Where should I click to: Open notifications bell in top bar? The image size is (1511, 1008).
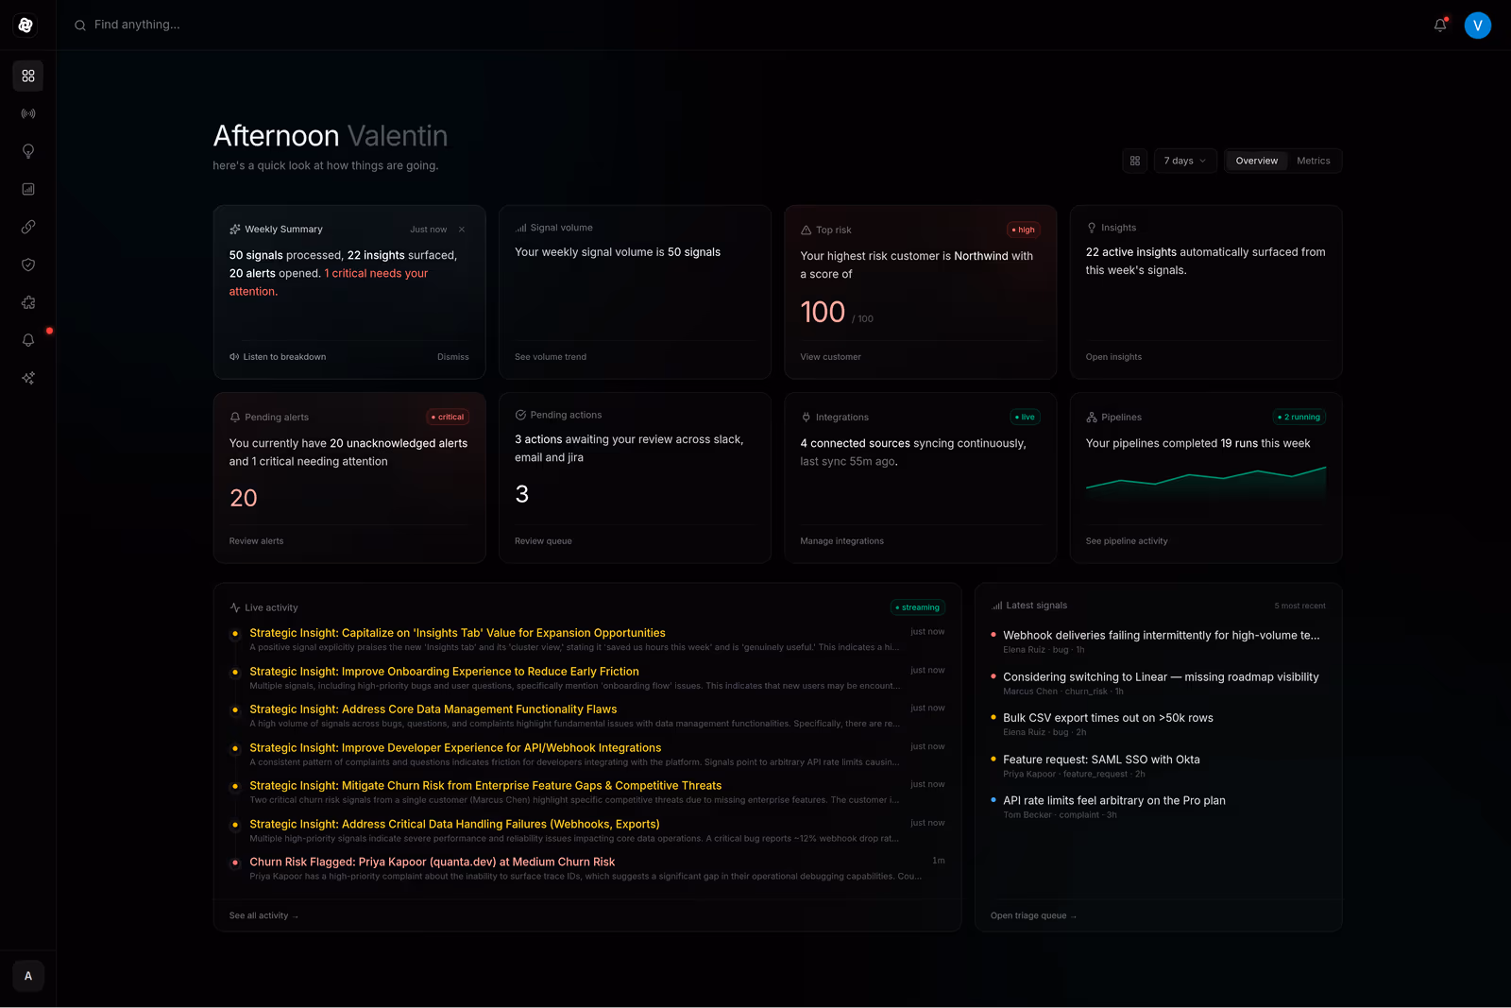click(x=1439, y=26)
